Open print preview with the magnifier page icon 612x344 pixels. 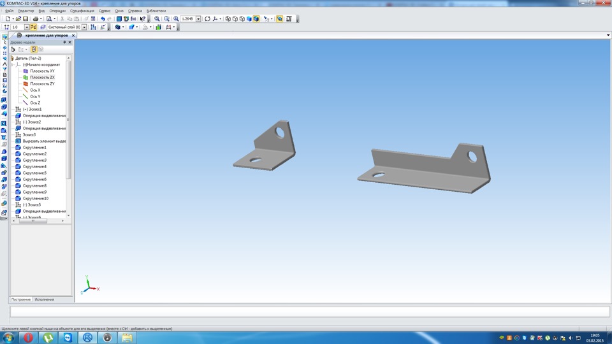49,18
